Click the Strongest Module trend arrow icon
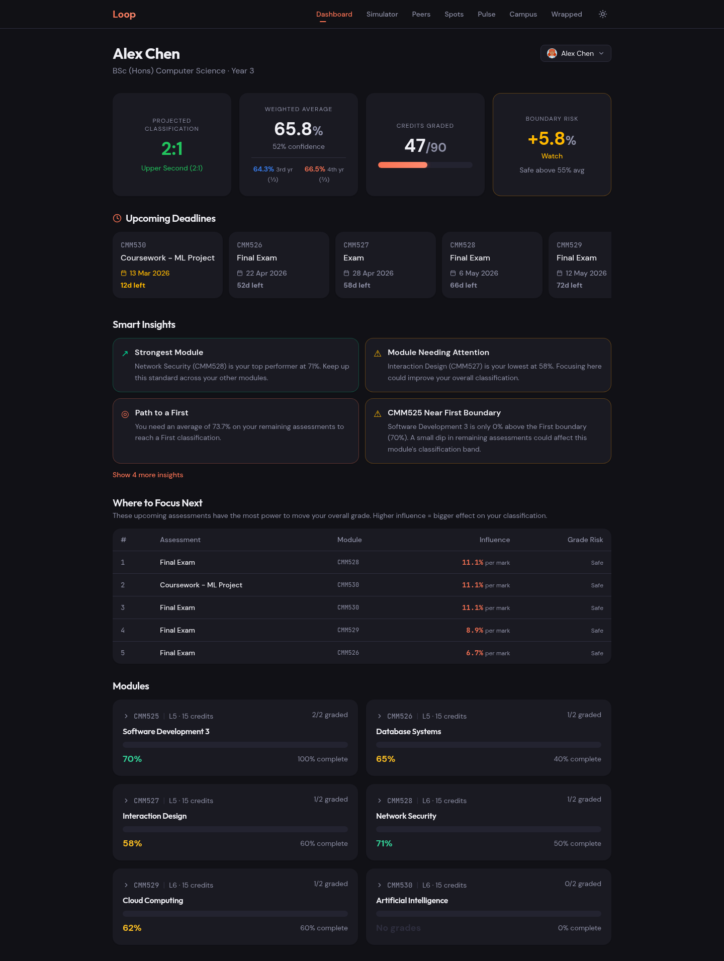The image size is (724, 961). 125,354
